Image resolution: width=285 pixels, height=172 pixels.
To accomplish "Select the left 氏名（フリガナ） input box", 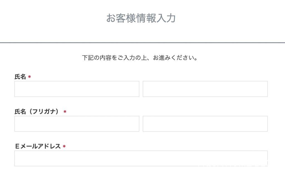I will point(77,124).
